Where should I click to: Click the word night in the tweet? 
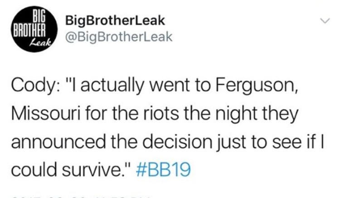point(236,113)
